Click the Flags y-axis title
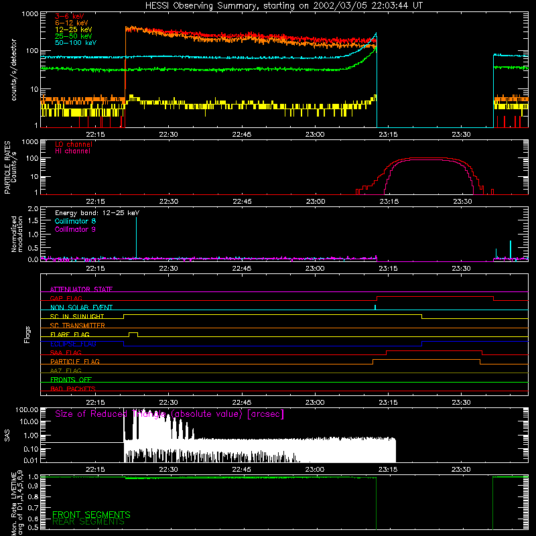The image size is (536, 536). tap(27, 334)
